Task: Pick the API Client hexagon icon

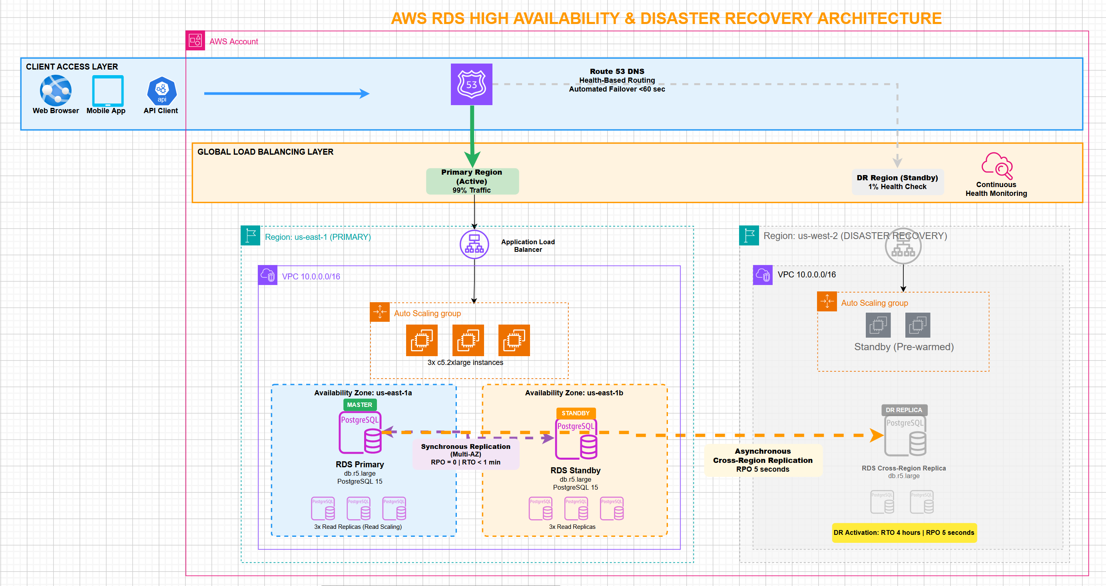Action: pos(161,91)
